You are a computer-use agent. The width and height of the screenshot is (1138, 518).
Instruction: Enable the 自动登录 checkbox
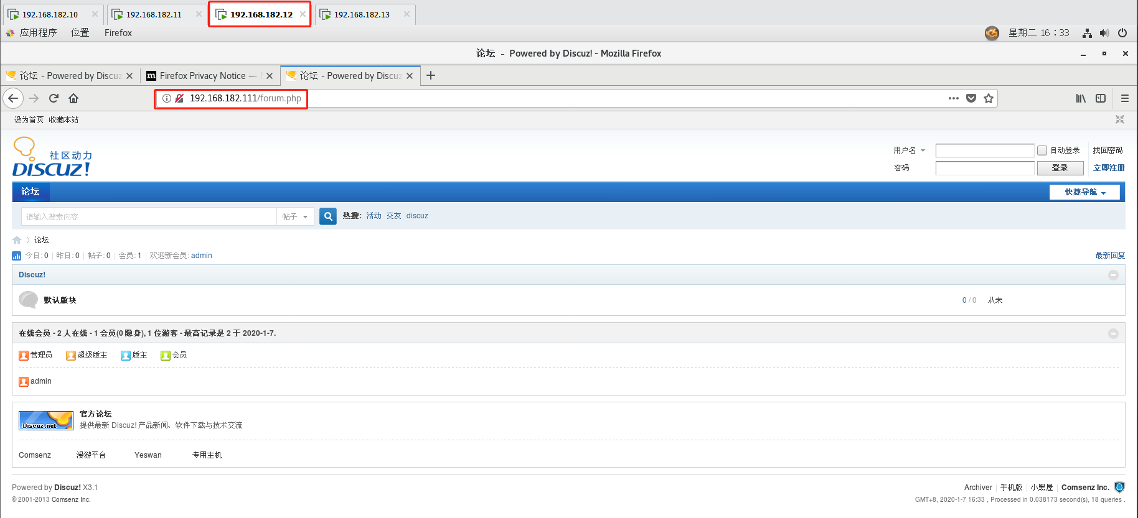[x=1042, y=150]
